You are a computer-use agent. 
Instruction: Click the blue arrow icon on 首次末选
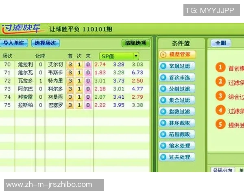coord(163,78)
